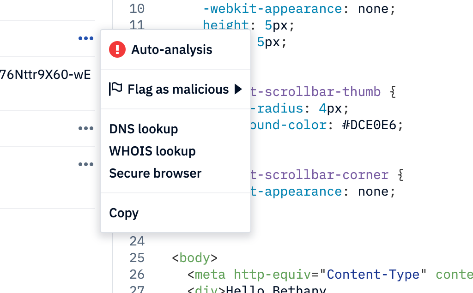Click the -webkit-appearance property on line 10
This screenshot has height=293, width=473.
click(x=273, y=9)
